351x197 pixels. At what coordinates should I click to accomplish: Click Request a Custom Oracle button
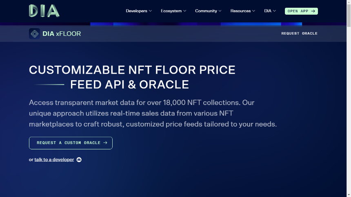point(71,143)
